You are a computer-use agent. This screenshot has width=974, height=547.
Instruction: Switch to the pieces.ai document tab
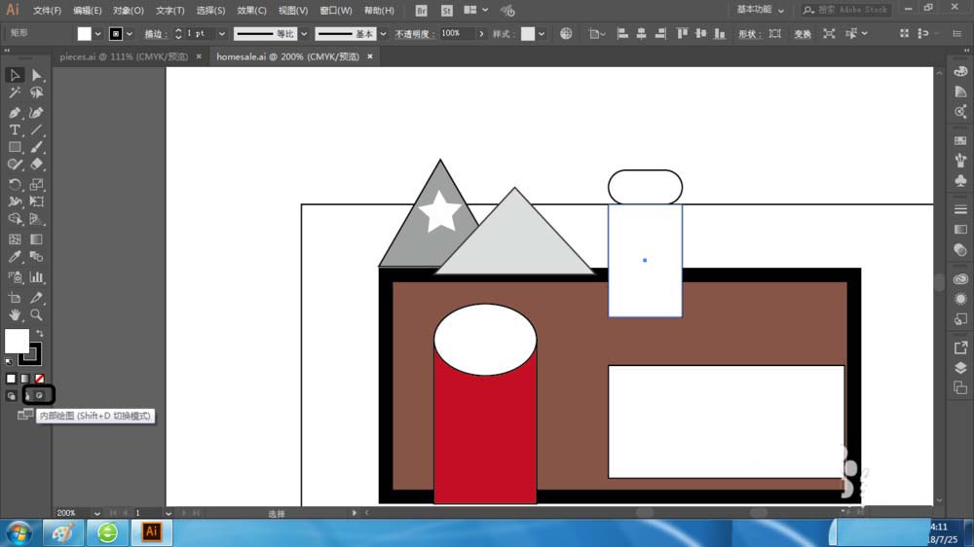coord(125,56)
